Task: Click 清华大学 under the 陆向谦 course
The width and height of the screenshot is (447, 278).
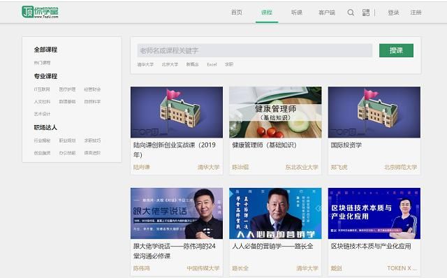Action: pyautogui.click(x=209, y=168)
